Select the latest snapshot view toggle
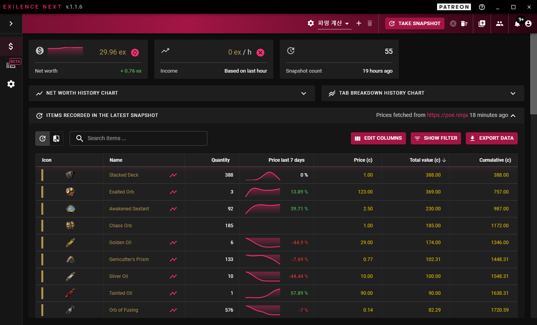The width and height of the screenshot is (537, 325). 42,139
